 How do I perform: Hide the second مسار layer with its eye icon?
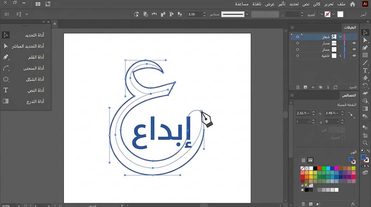(354, 49)
